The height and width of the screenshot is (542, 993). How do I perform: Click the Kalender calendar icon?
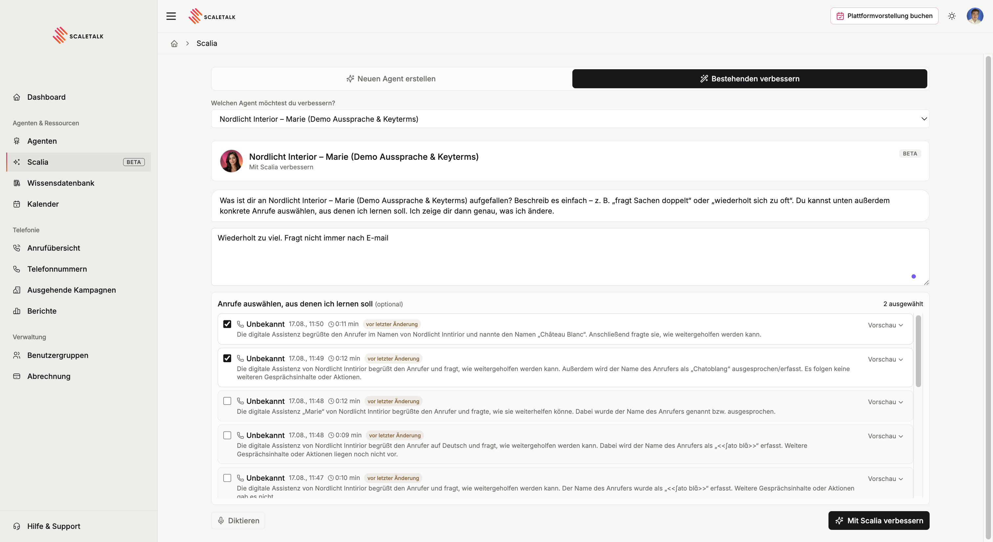point(16,204)
